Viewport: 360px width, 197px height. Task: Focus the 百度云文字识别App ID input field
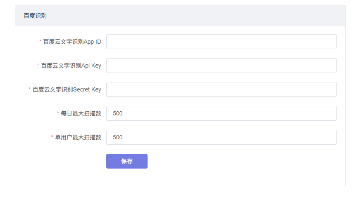tap(221, 42)
